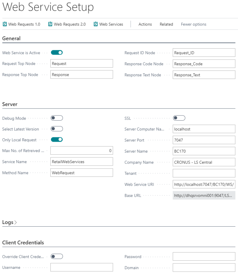Click Fewer options
This screenshot has height=277, width=238.
point(193,24)
